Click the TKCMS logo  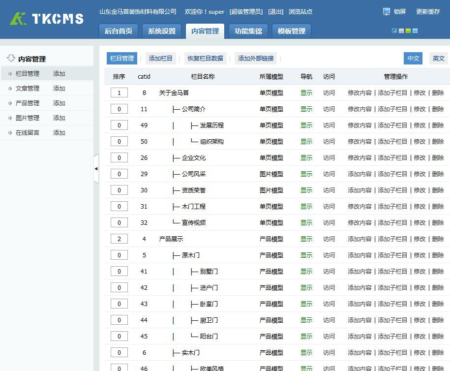[x=47, y=19]
